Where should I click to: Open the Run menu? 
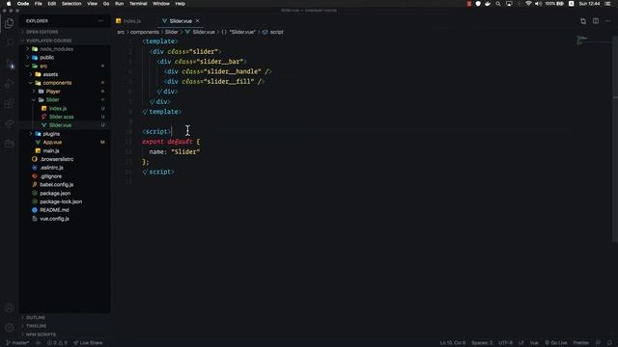pyautogui.click(x=119, y=4)
